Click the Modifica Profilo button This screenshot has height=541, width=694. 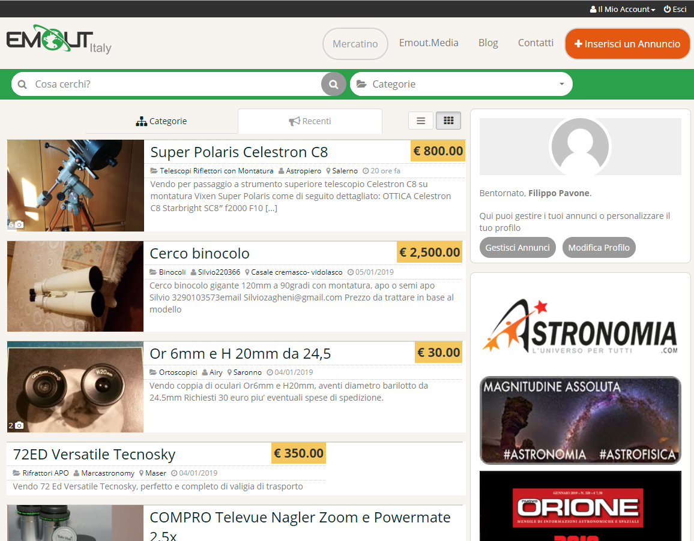(x=599, y=248)
